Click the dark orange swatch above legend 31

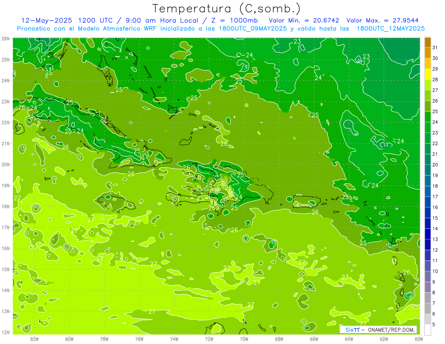click(x=428, y=42)
